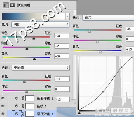Hide the 曲线 1 layer
The image size is (134, 117).
coord(3,106)
